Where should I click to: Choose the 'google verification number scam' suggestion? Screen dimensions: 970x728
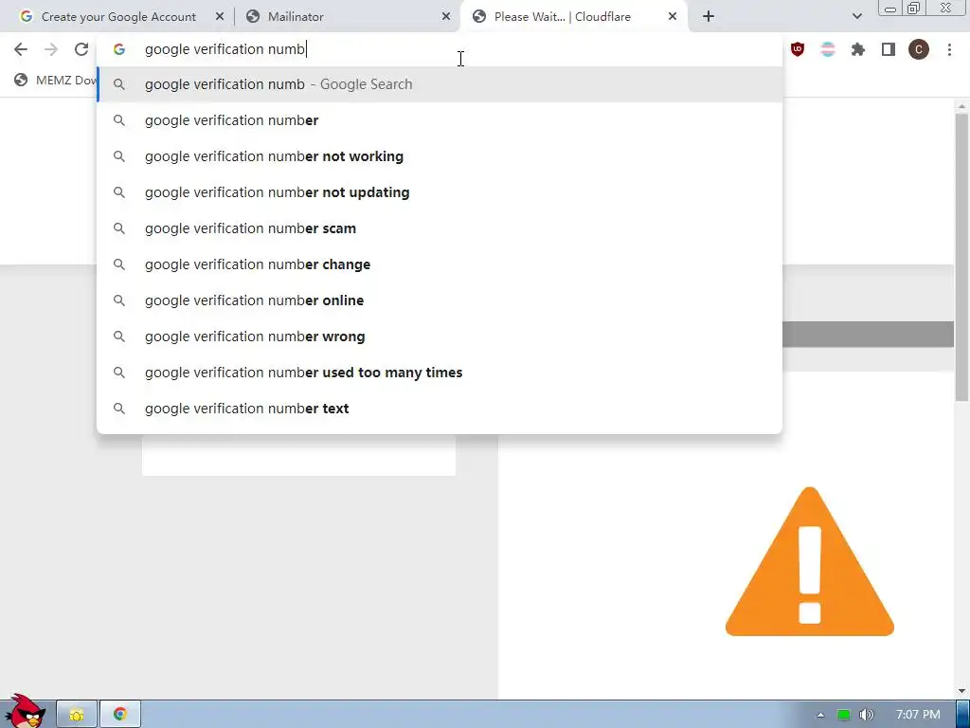tap(440, 228)
